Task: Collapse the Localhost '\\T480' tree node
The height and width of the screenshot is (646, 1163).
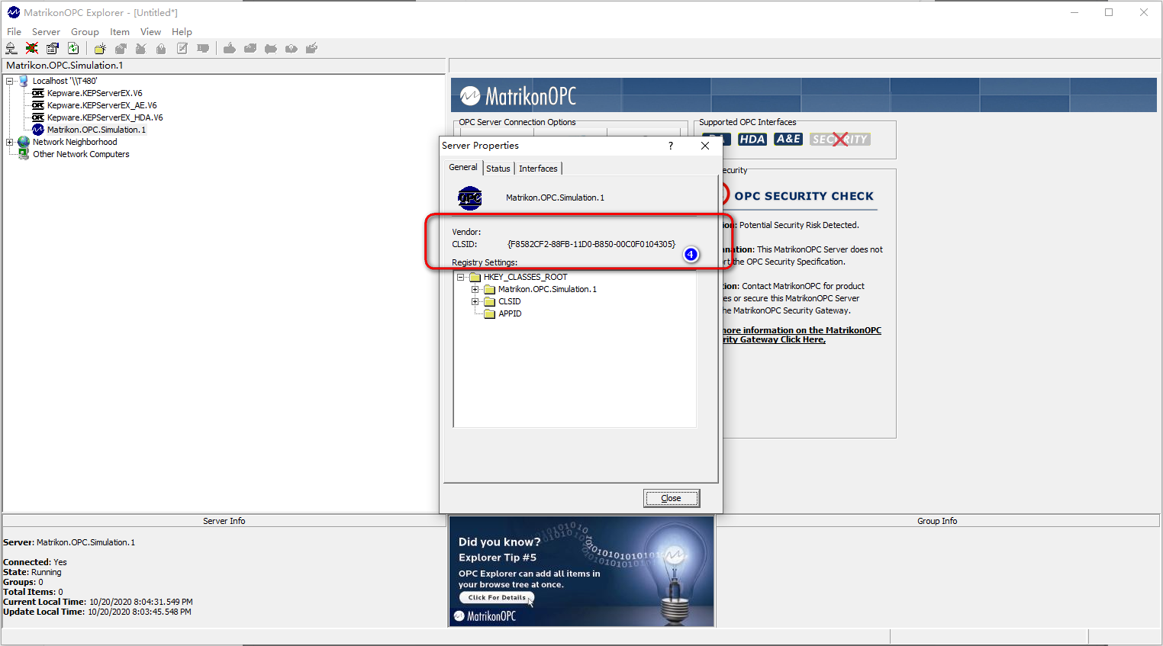Action: click(10, 81)
